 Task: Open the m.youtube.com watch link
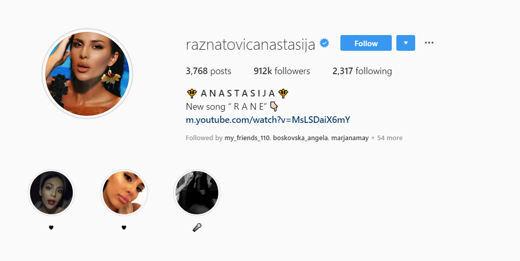click(x=268, y=120)
